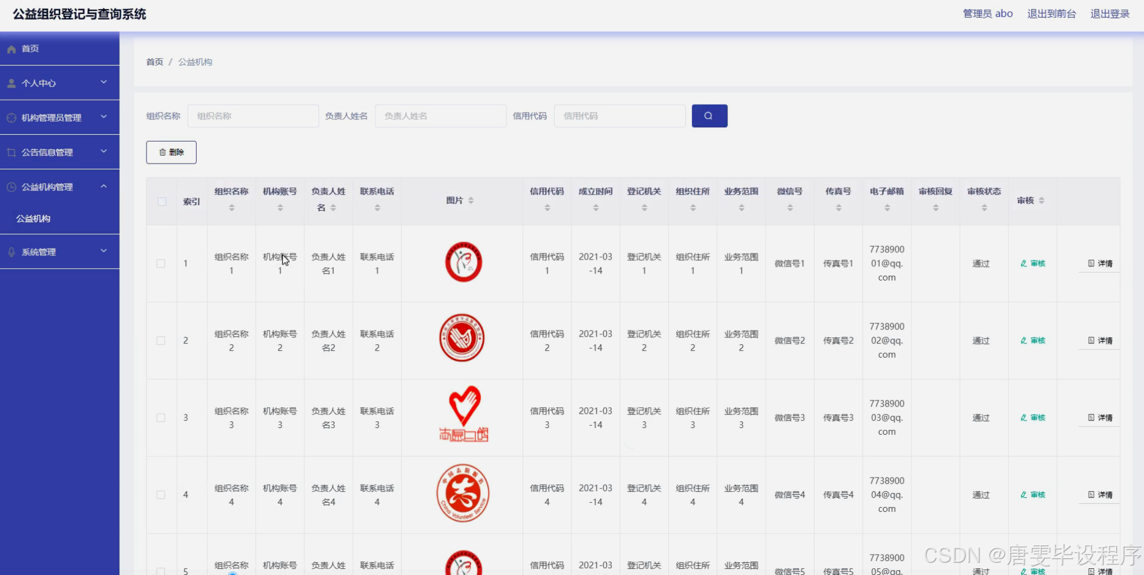
Task: Tick the checkbox for row 2
Action: click(161, 340)
